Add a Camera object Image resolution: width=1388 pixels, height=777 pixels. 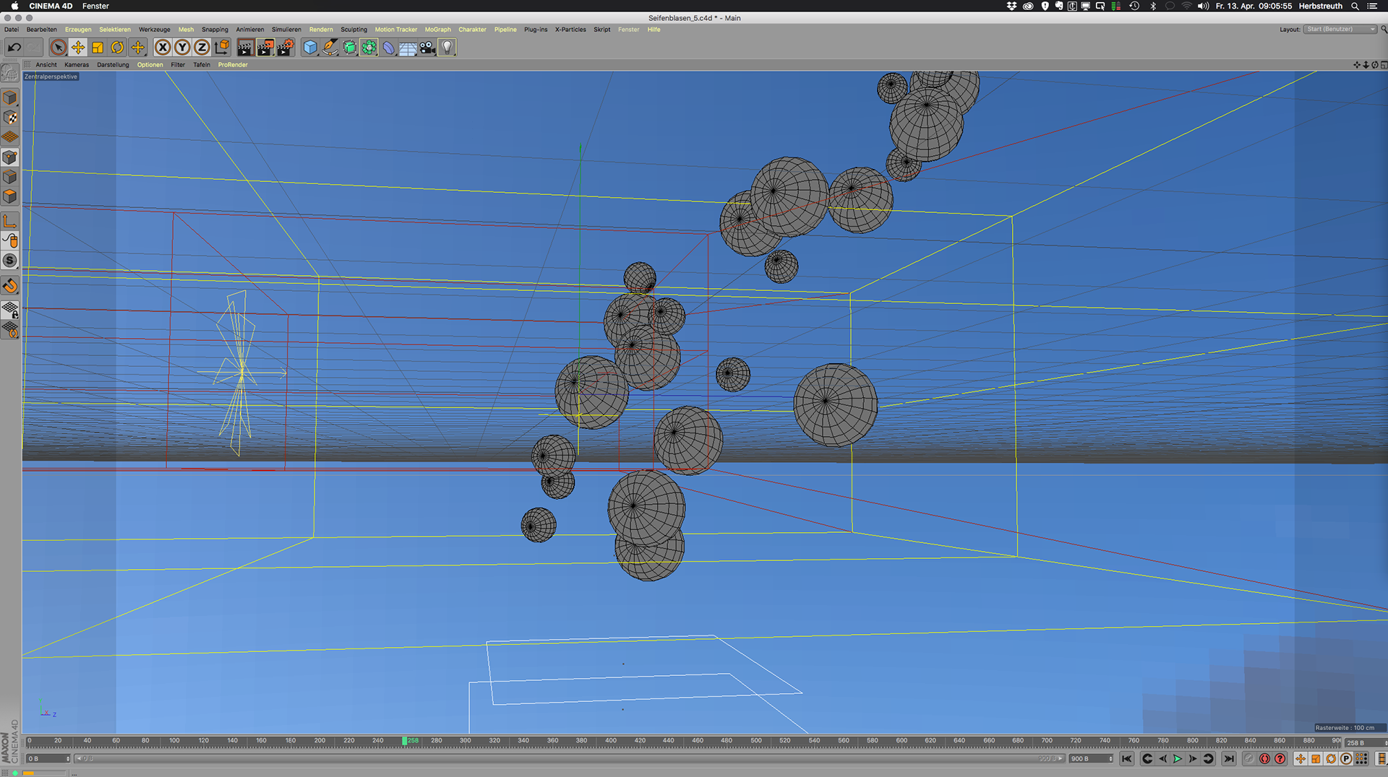pos(428,48)
